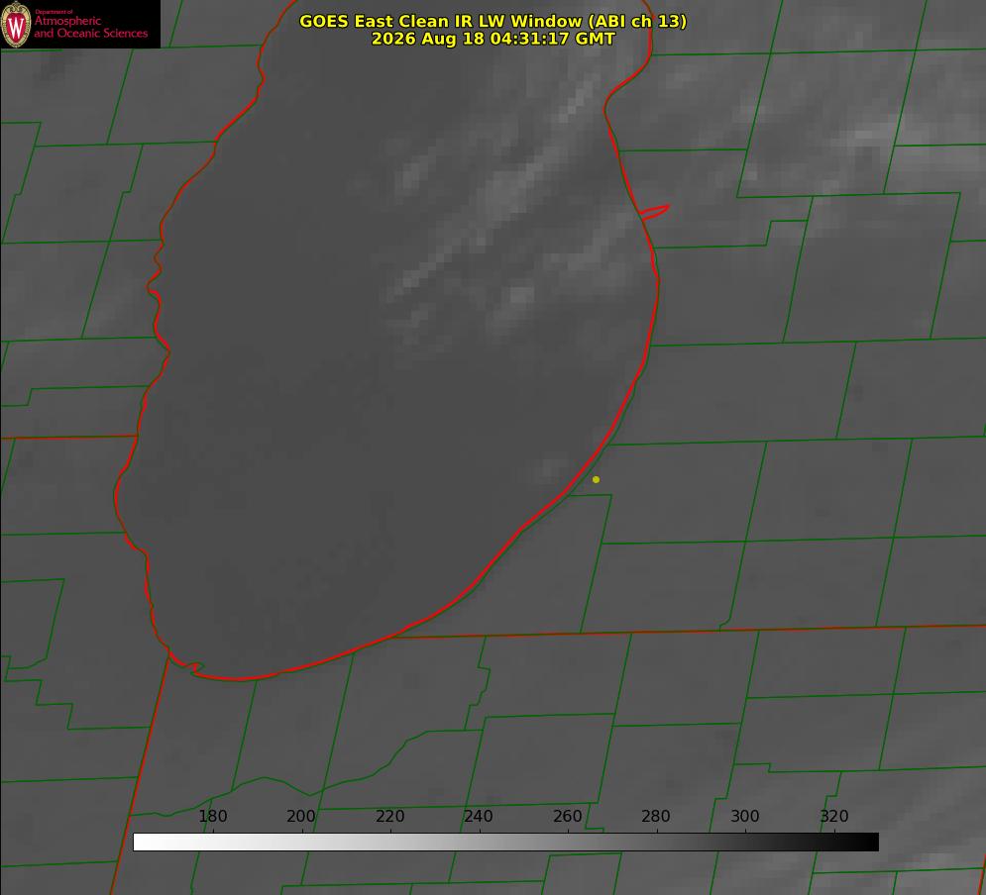Click the 320 tick label on colorbar
The image size is (986, 895).
(x=834, y=816)
